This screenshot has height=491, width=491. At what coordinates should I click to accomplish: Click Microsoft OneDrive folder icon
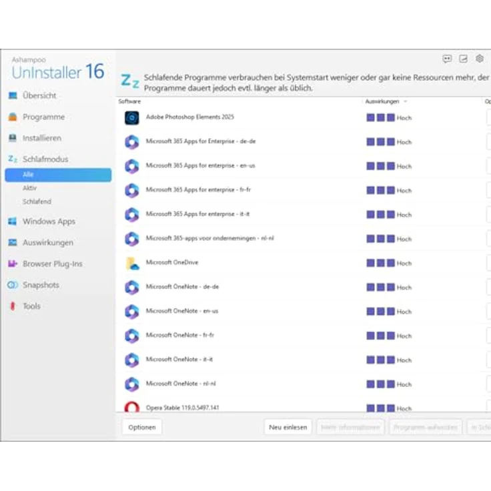point(132,264)
